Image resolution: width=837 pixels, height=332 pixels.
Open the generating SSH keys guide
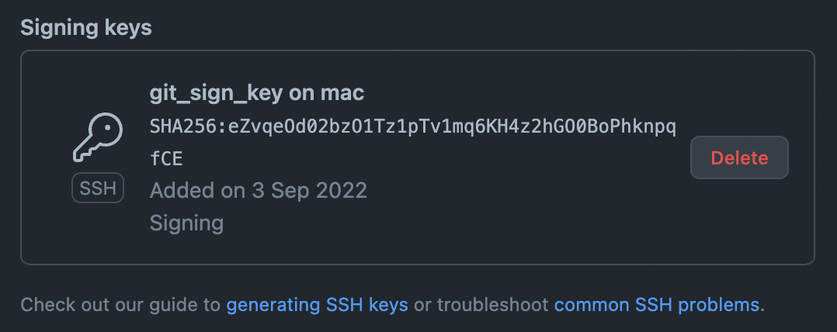pos(317,305)
